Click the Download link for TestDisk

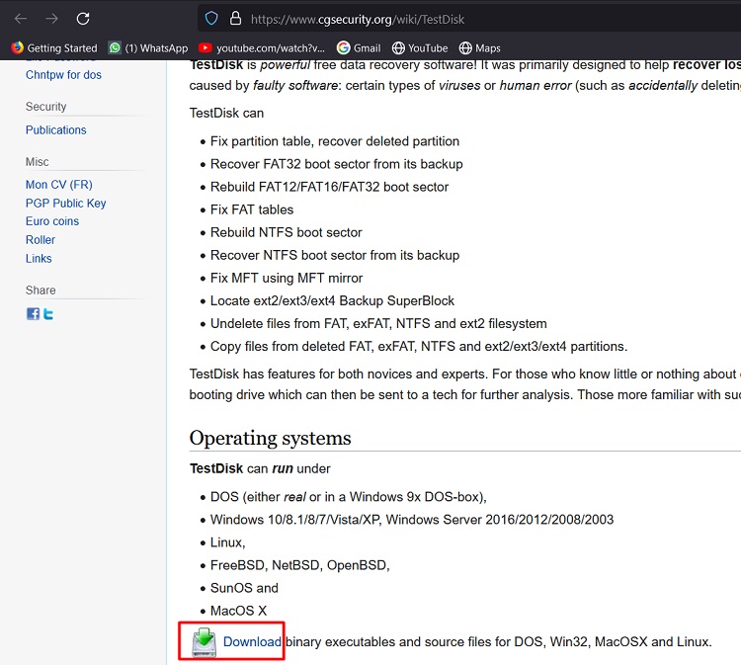252,642
